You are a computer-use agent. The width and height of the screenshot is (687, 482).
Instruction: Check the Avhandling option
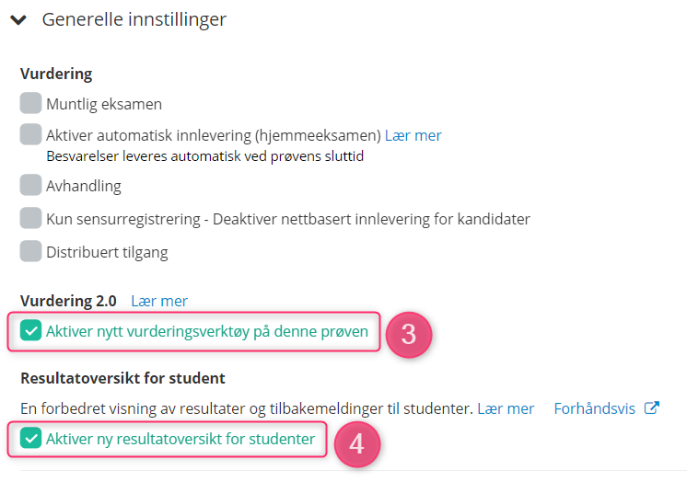coord(30,185)
